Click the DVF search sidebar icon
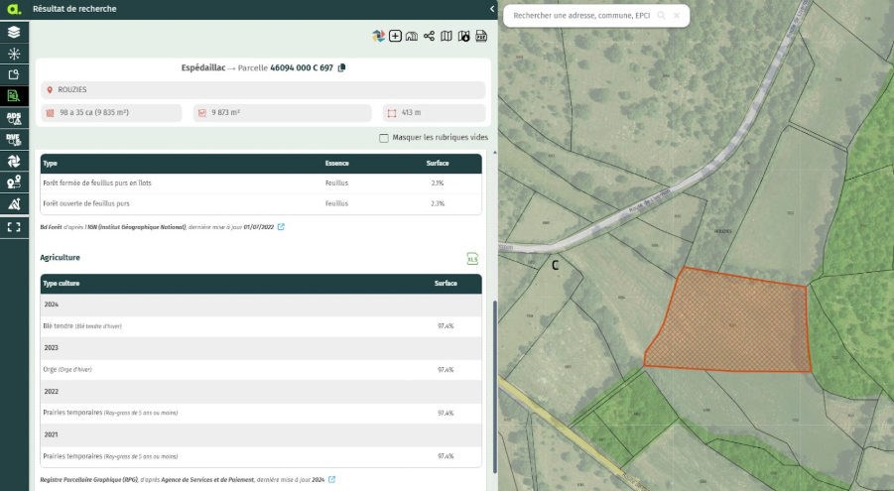The width and height of the screenshot is (894, 491). click(14, 140)
